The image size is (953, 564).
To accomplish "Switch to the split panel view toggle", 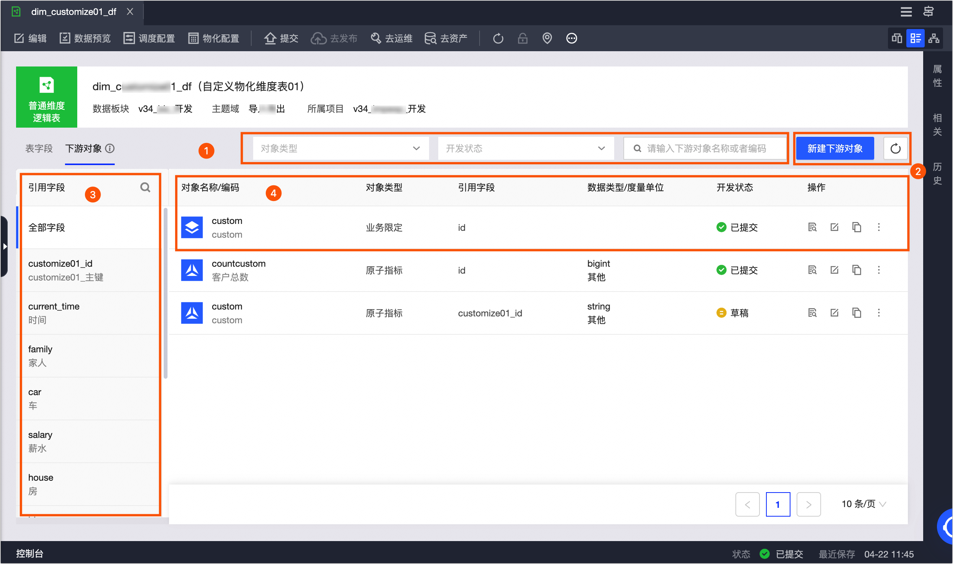I will point(897,38).
